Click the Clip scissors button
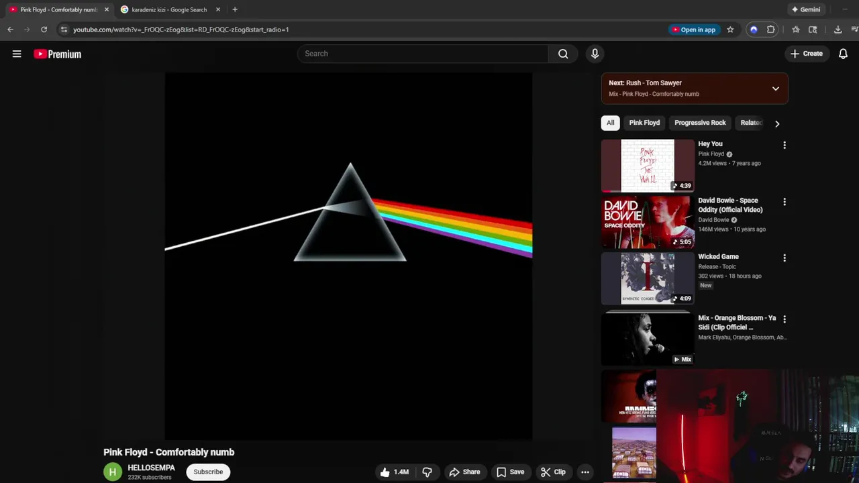This screenshot has width=859, height=483. tap(553, 472)
